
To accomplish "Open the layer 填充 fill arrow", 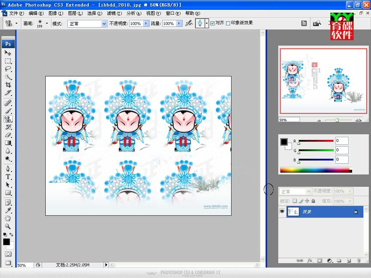I will [x=350, y=201].
